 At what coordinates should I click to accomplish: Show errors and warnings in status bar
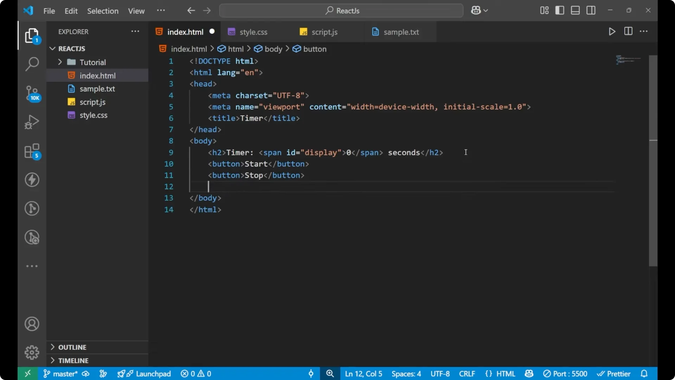[195, 374]
